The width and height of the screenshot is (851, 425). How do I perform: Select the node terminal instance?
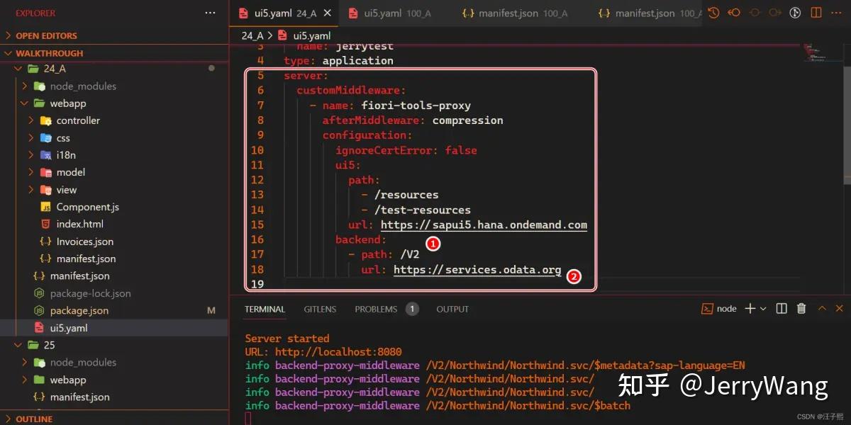(x=719, y=309)
